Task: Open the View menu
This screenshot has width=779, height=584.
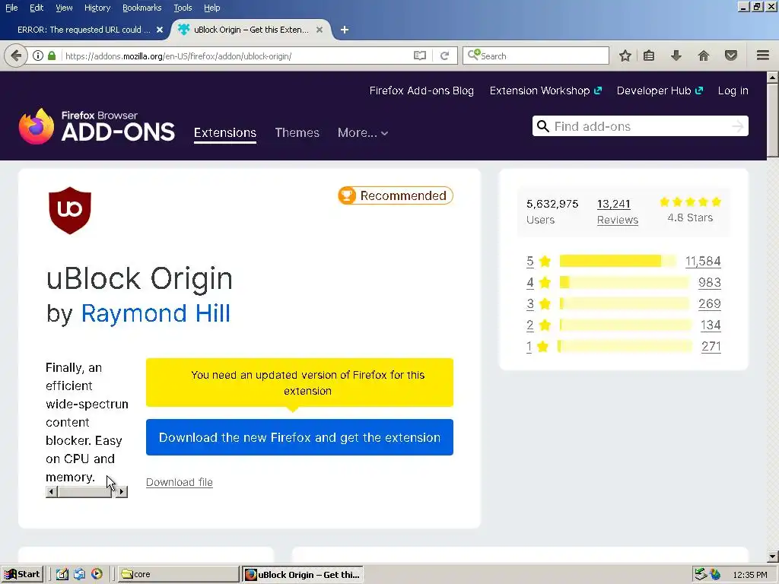Action: (64, 8)
